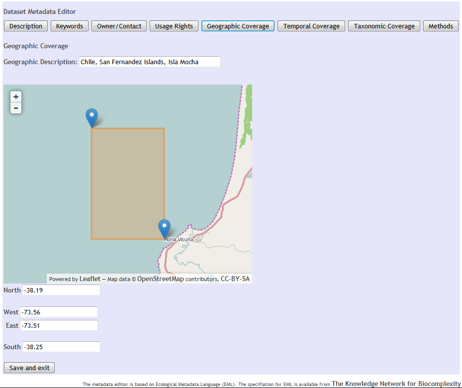
Task: Click the northwest map marker pin
Action: tap(92, 117)
